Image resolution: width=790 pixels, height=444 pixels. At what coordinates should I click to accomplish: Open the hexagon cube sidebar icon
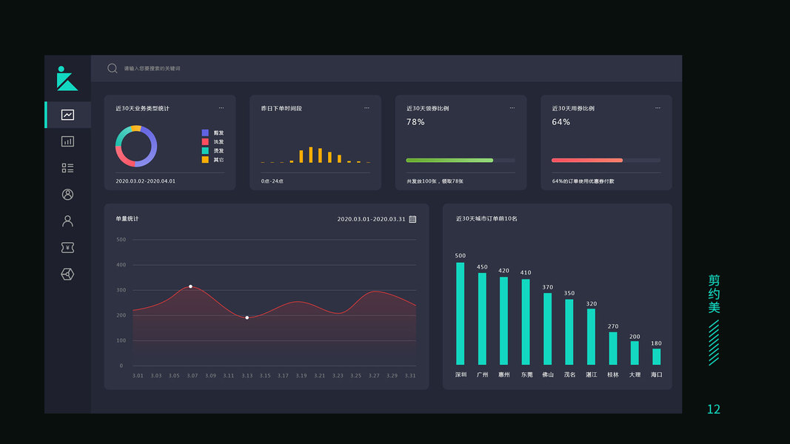pyautogui.click(x=67, y=275)
